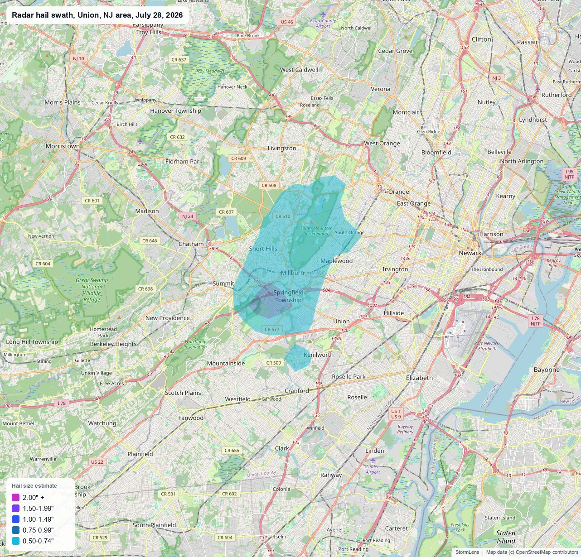The width and height of the screenshot is (581, 557).
Task: Click the 'Bayonne' city label
Action: coord(547,370)
